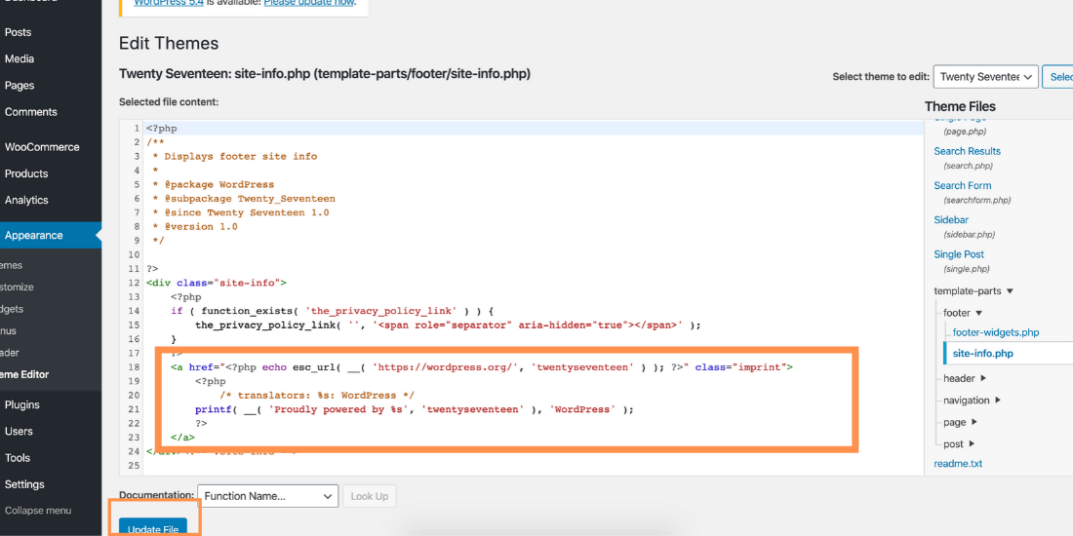Click the '@package WordPress' comment line

tap(213, 184)
